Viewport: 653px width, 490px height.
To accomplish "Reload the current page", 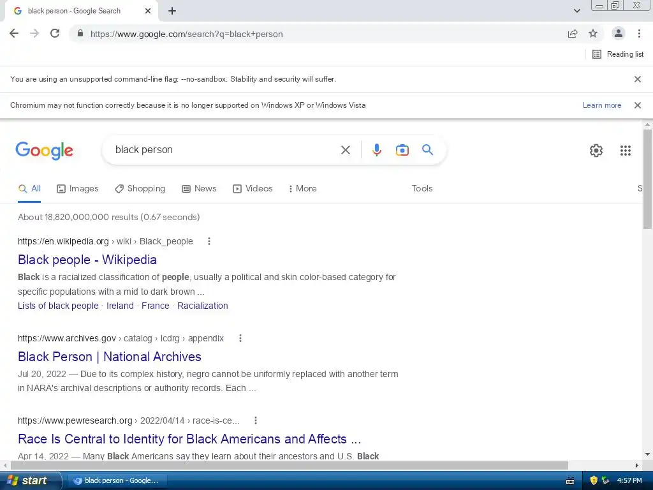I will (x=55, y=34).
